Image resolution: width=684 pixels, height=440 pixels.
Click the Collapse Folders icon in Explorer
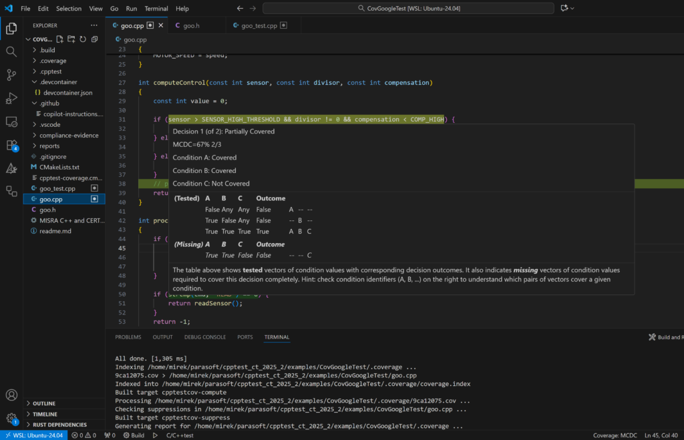point(94,39)
